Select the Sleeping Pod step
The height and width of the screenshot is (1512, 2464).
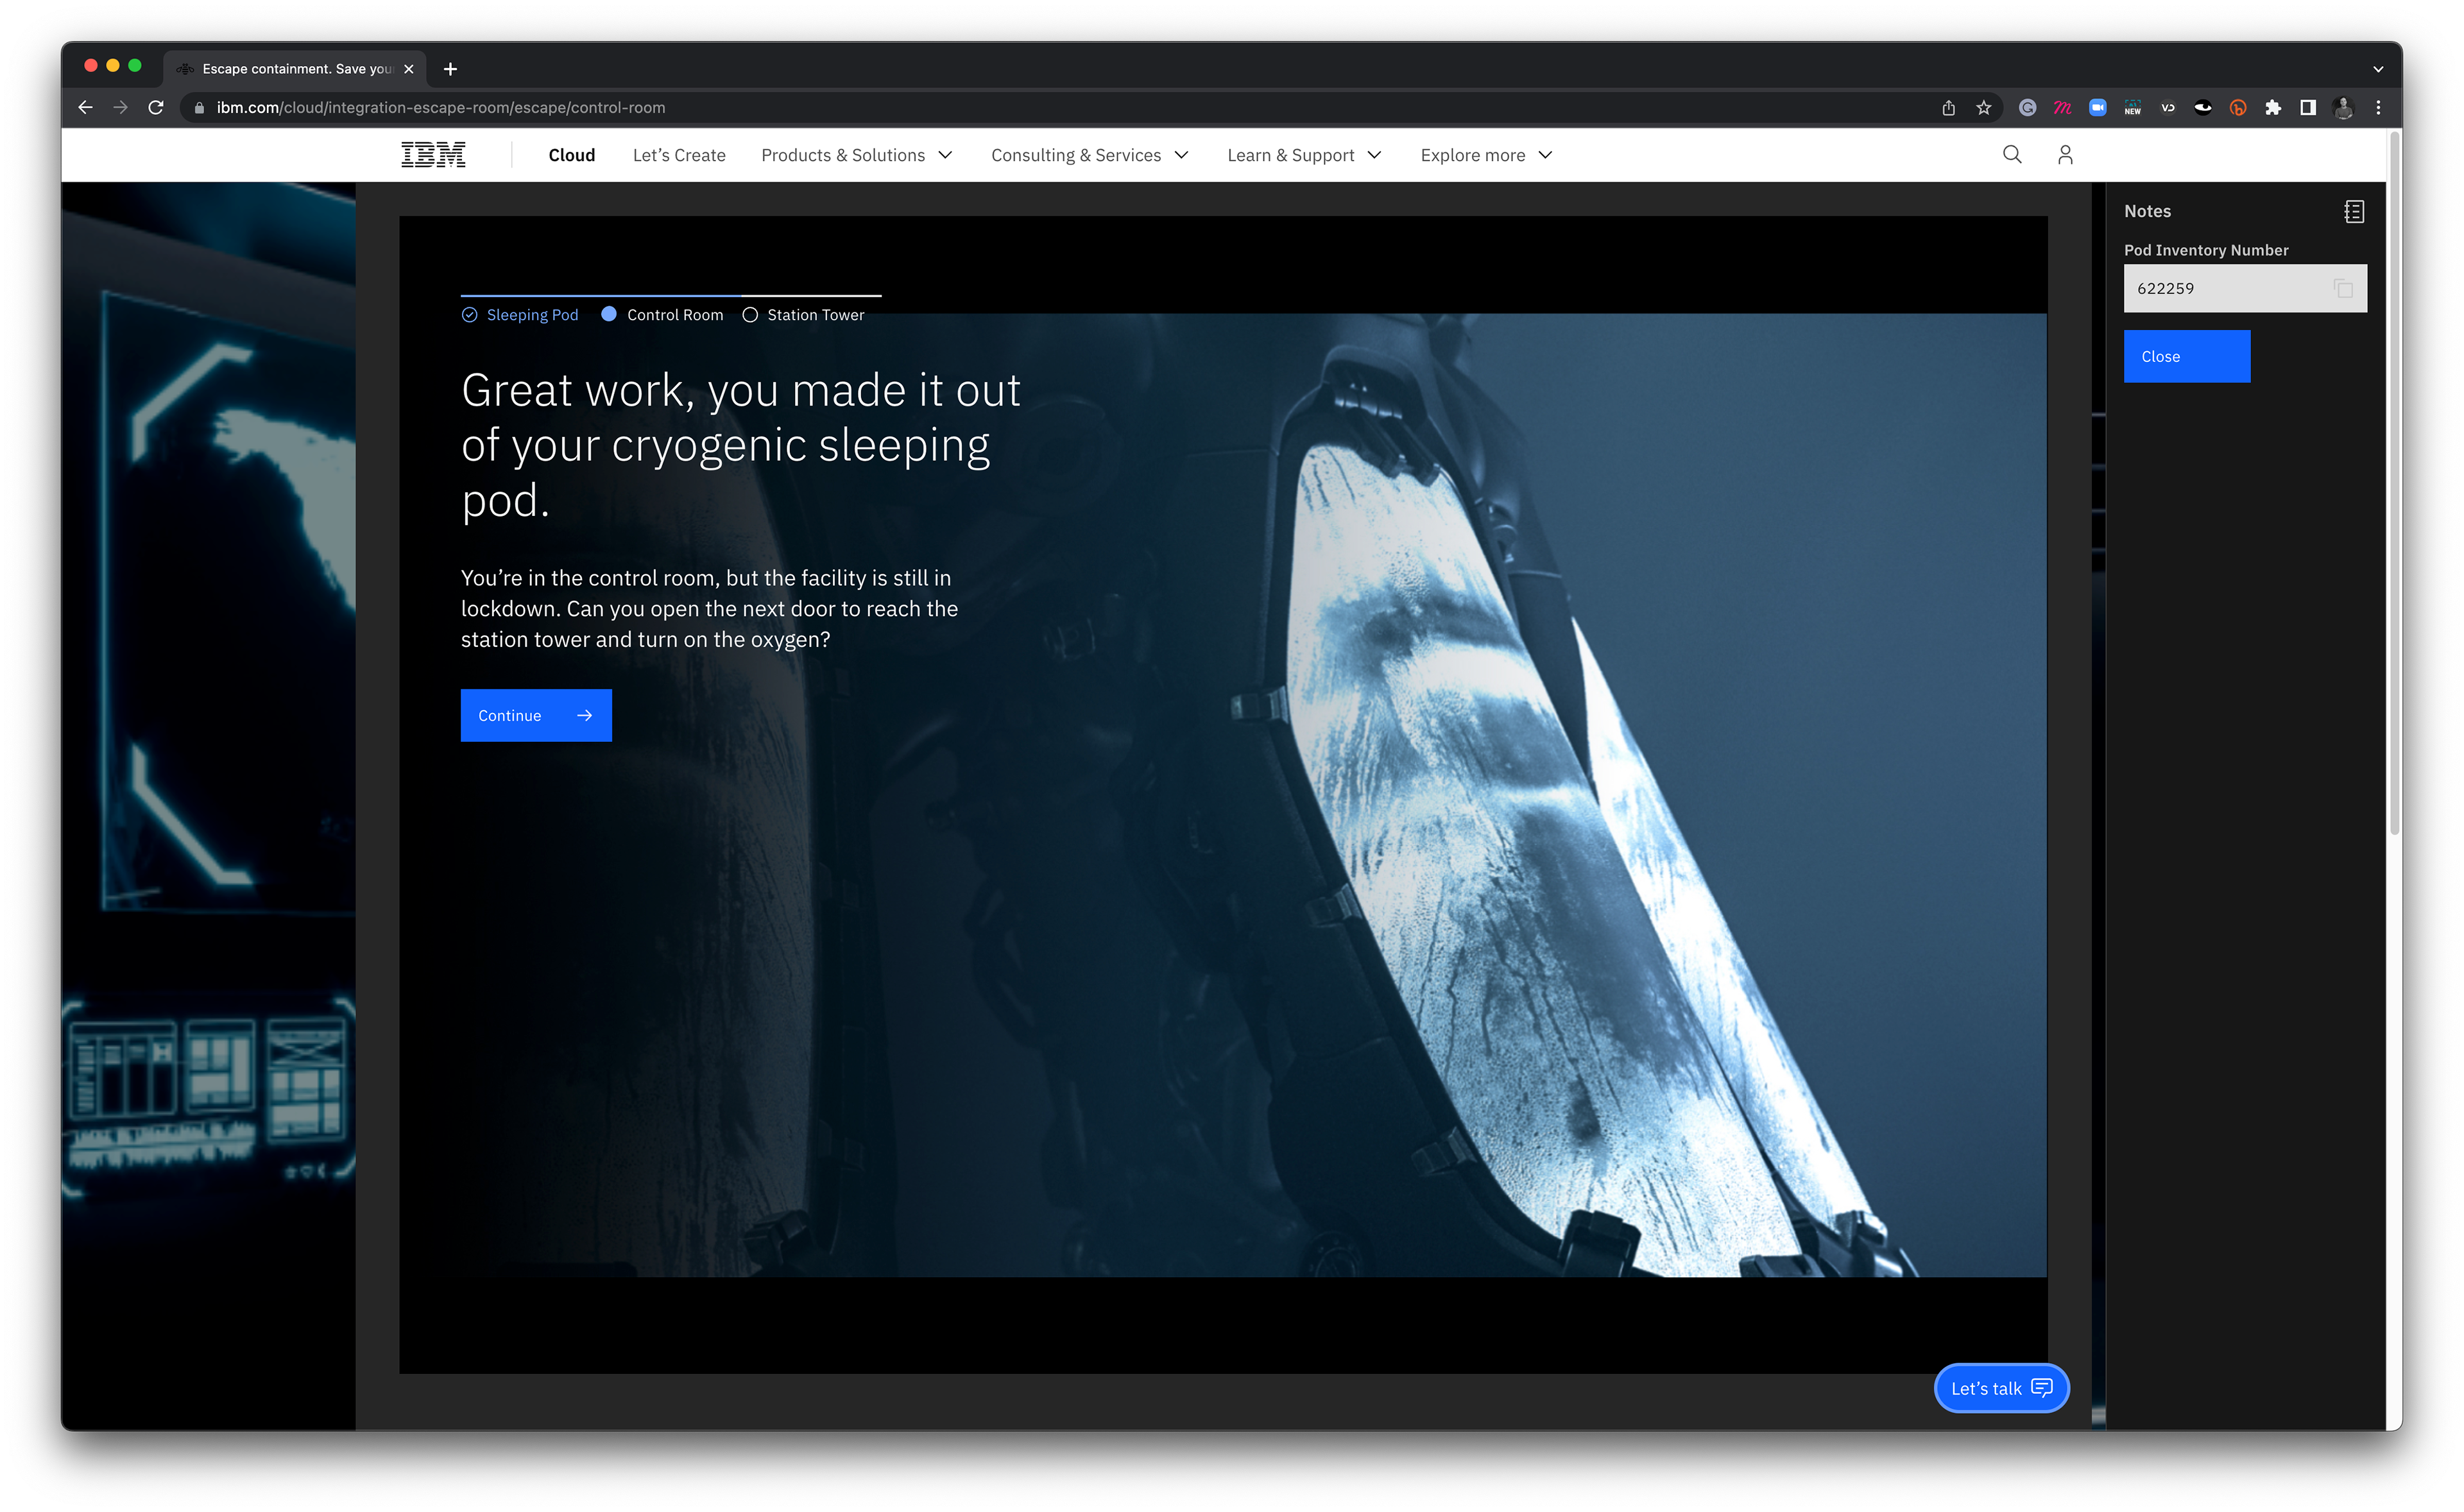pos(520,315)
